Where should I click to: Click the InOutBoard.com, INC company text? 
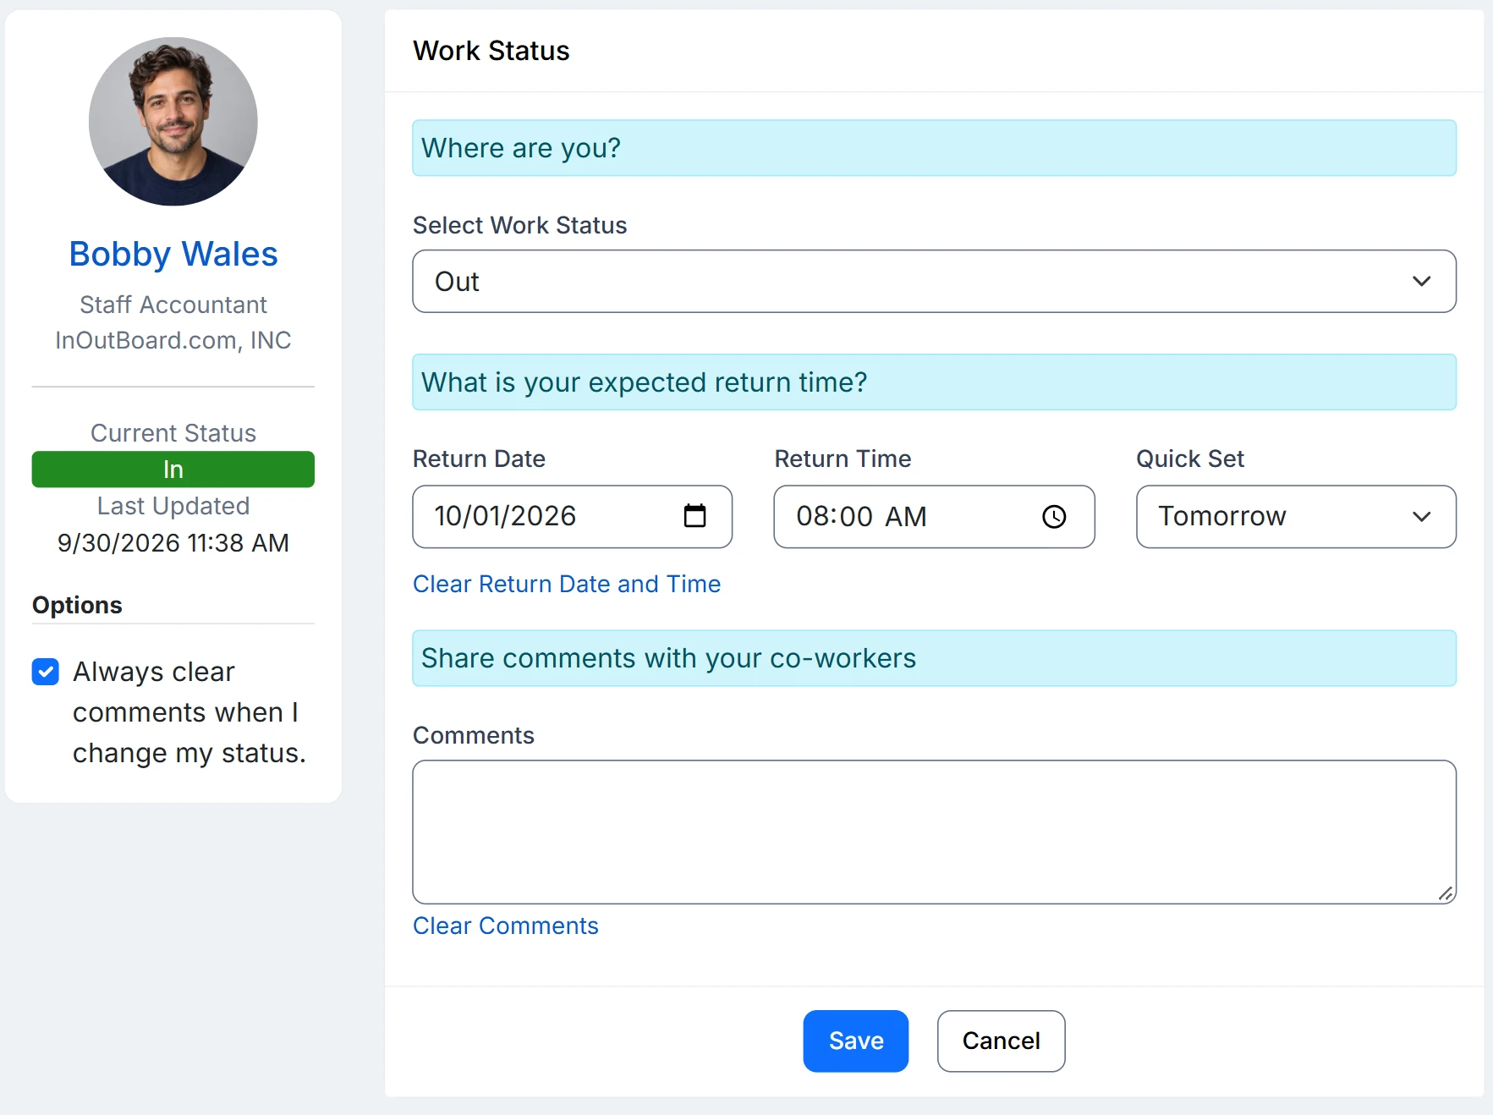pyautogui.click(x=173, y=340)
